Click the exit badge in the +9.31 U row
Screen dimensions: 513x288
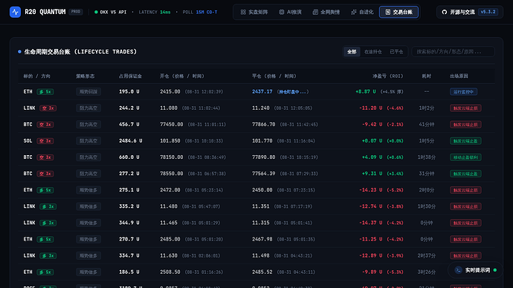click(465, 174)
